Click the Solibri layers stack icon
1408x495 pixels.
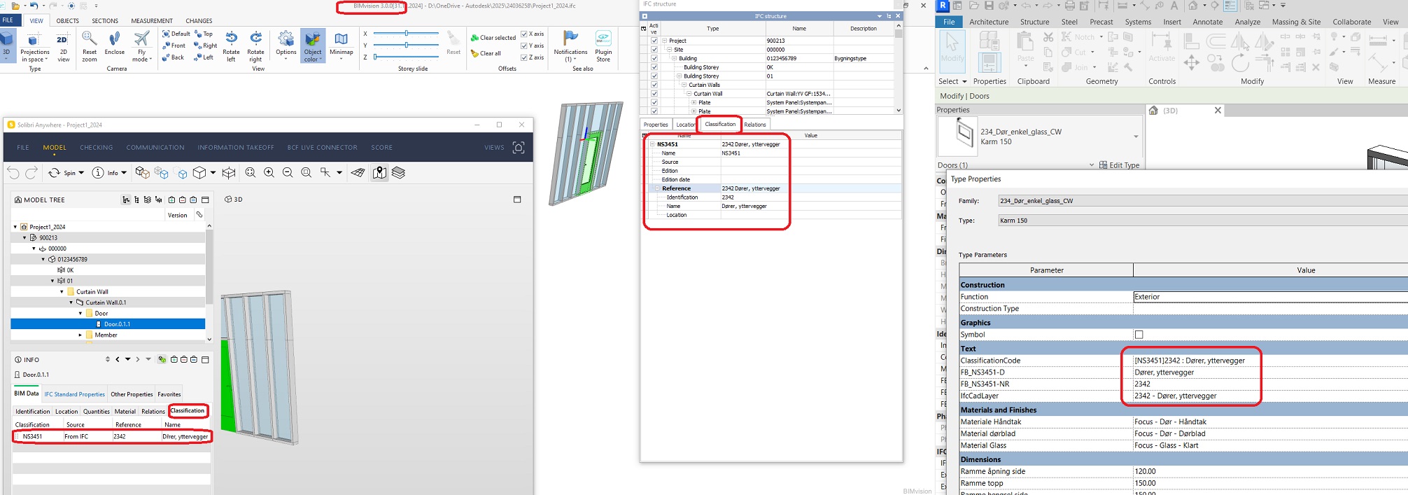[x=398, y=172]
